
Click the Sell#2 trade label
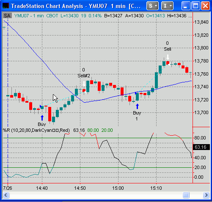84,76
